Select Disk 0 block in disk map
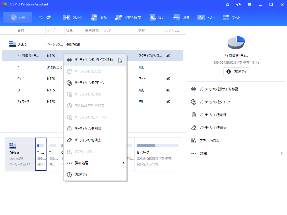This screenshot has height=215, width=287. tap(20, 154)
